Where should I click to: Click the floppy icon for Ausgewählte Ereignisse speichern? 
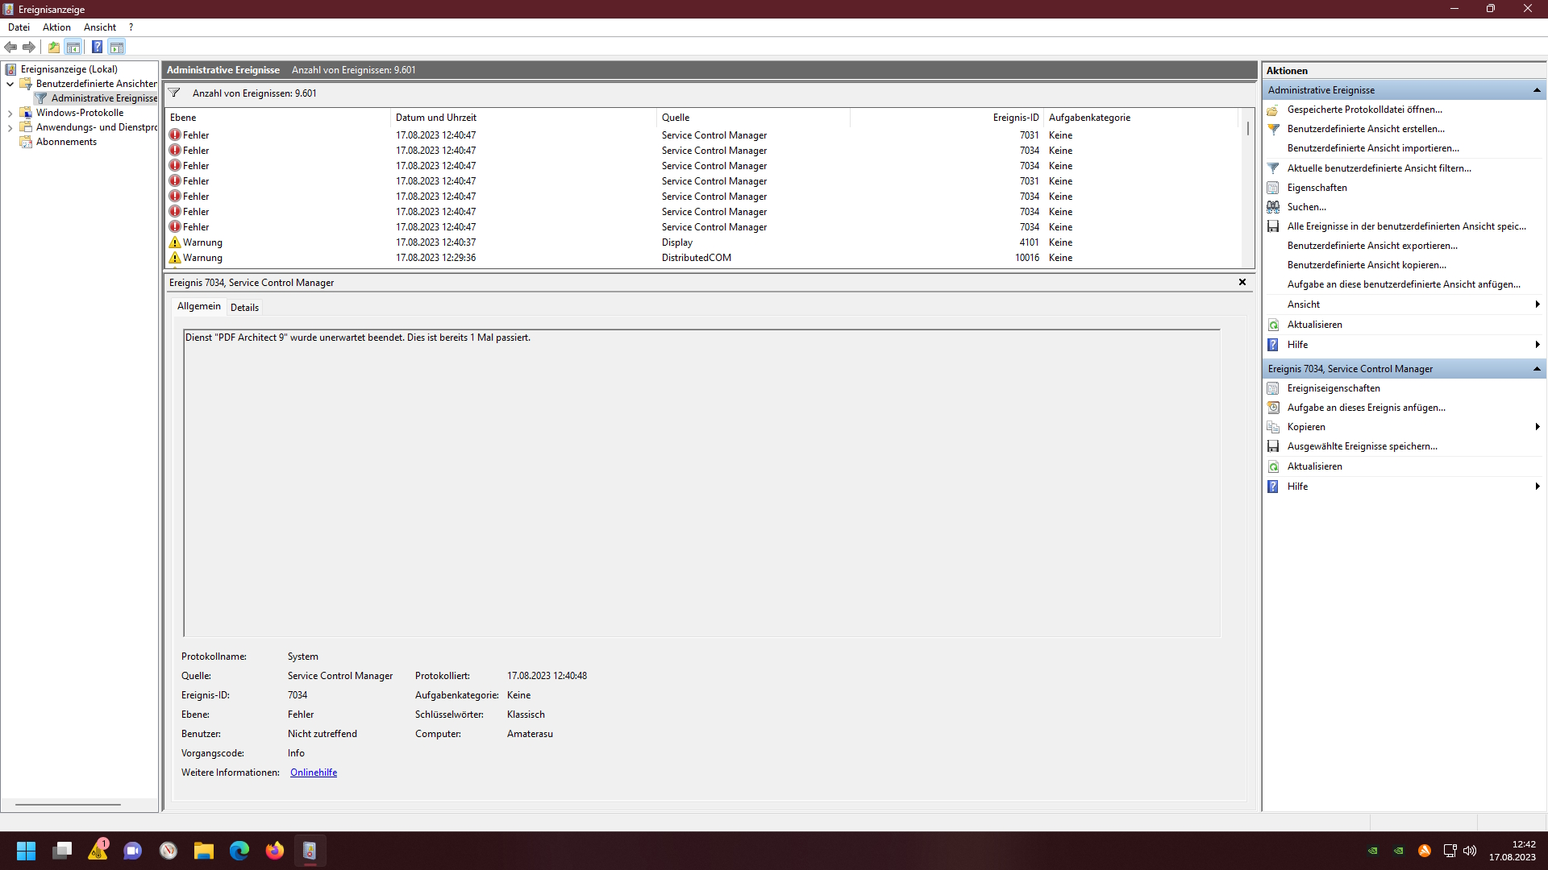1273,446
